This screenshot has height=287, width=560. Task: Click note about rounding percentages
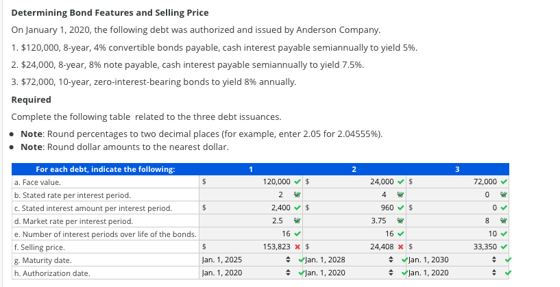(x=202, y=134)
